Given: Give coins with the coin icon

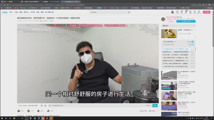Looking at the screenshot, I should coord(28,111).
